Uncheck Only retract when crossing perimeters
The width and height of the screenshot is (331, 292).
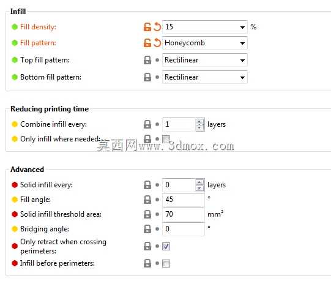[166, 246]
